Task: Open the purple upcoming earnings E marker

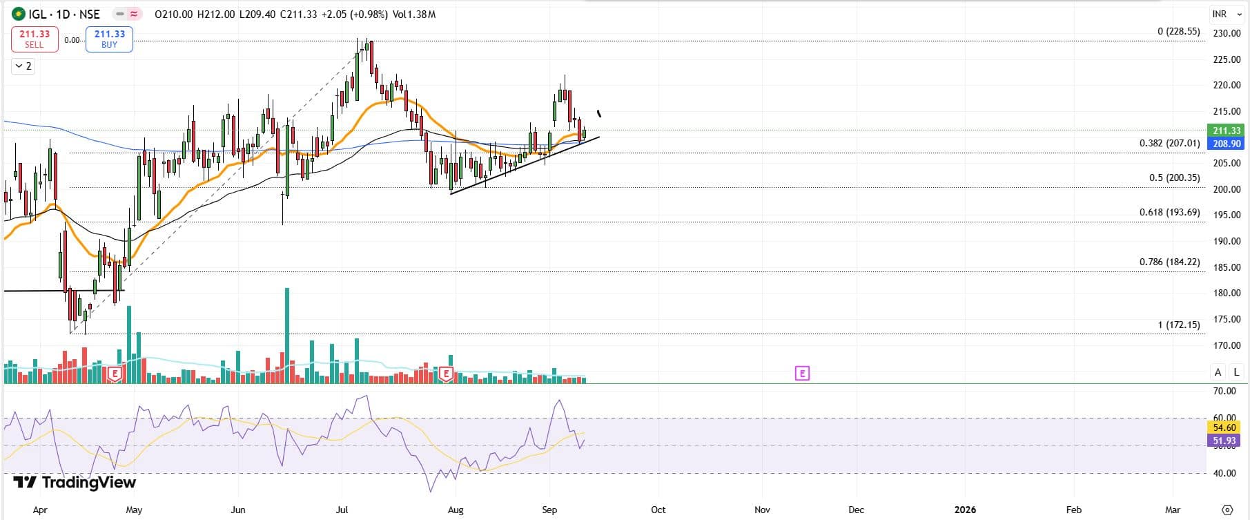Action: [801, 374]
